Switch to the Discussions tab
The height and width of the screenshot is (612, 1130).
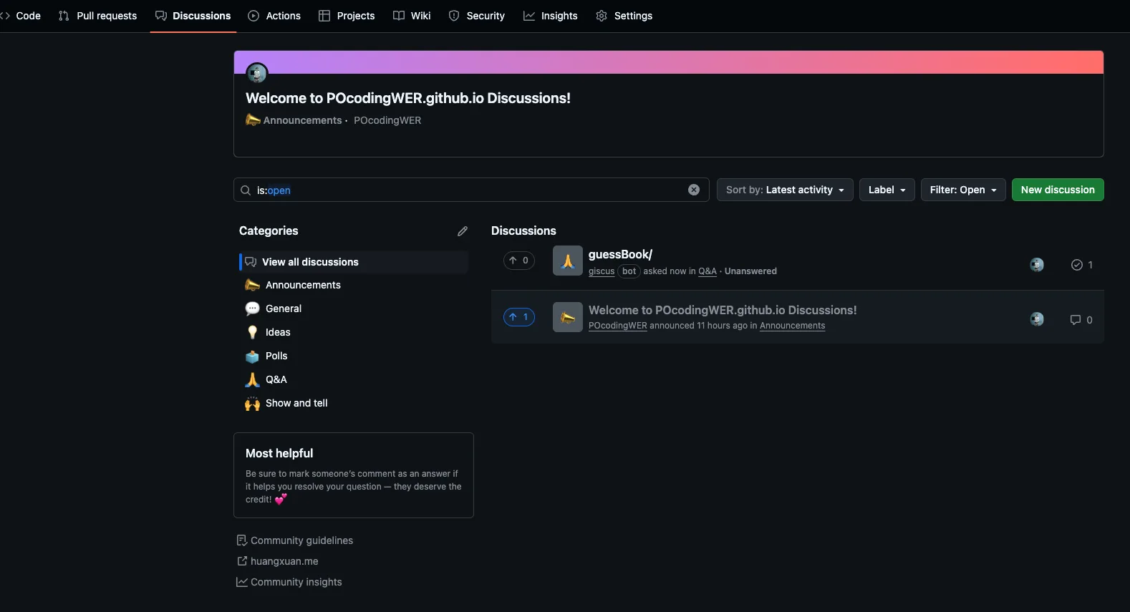tap(193, 16)
